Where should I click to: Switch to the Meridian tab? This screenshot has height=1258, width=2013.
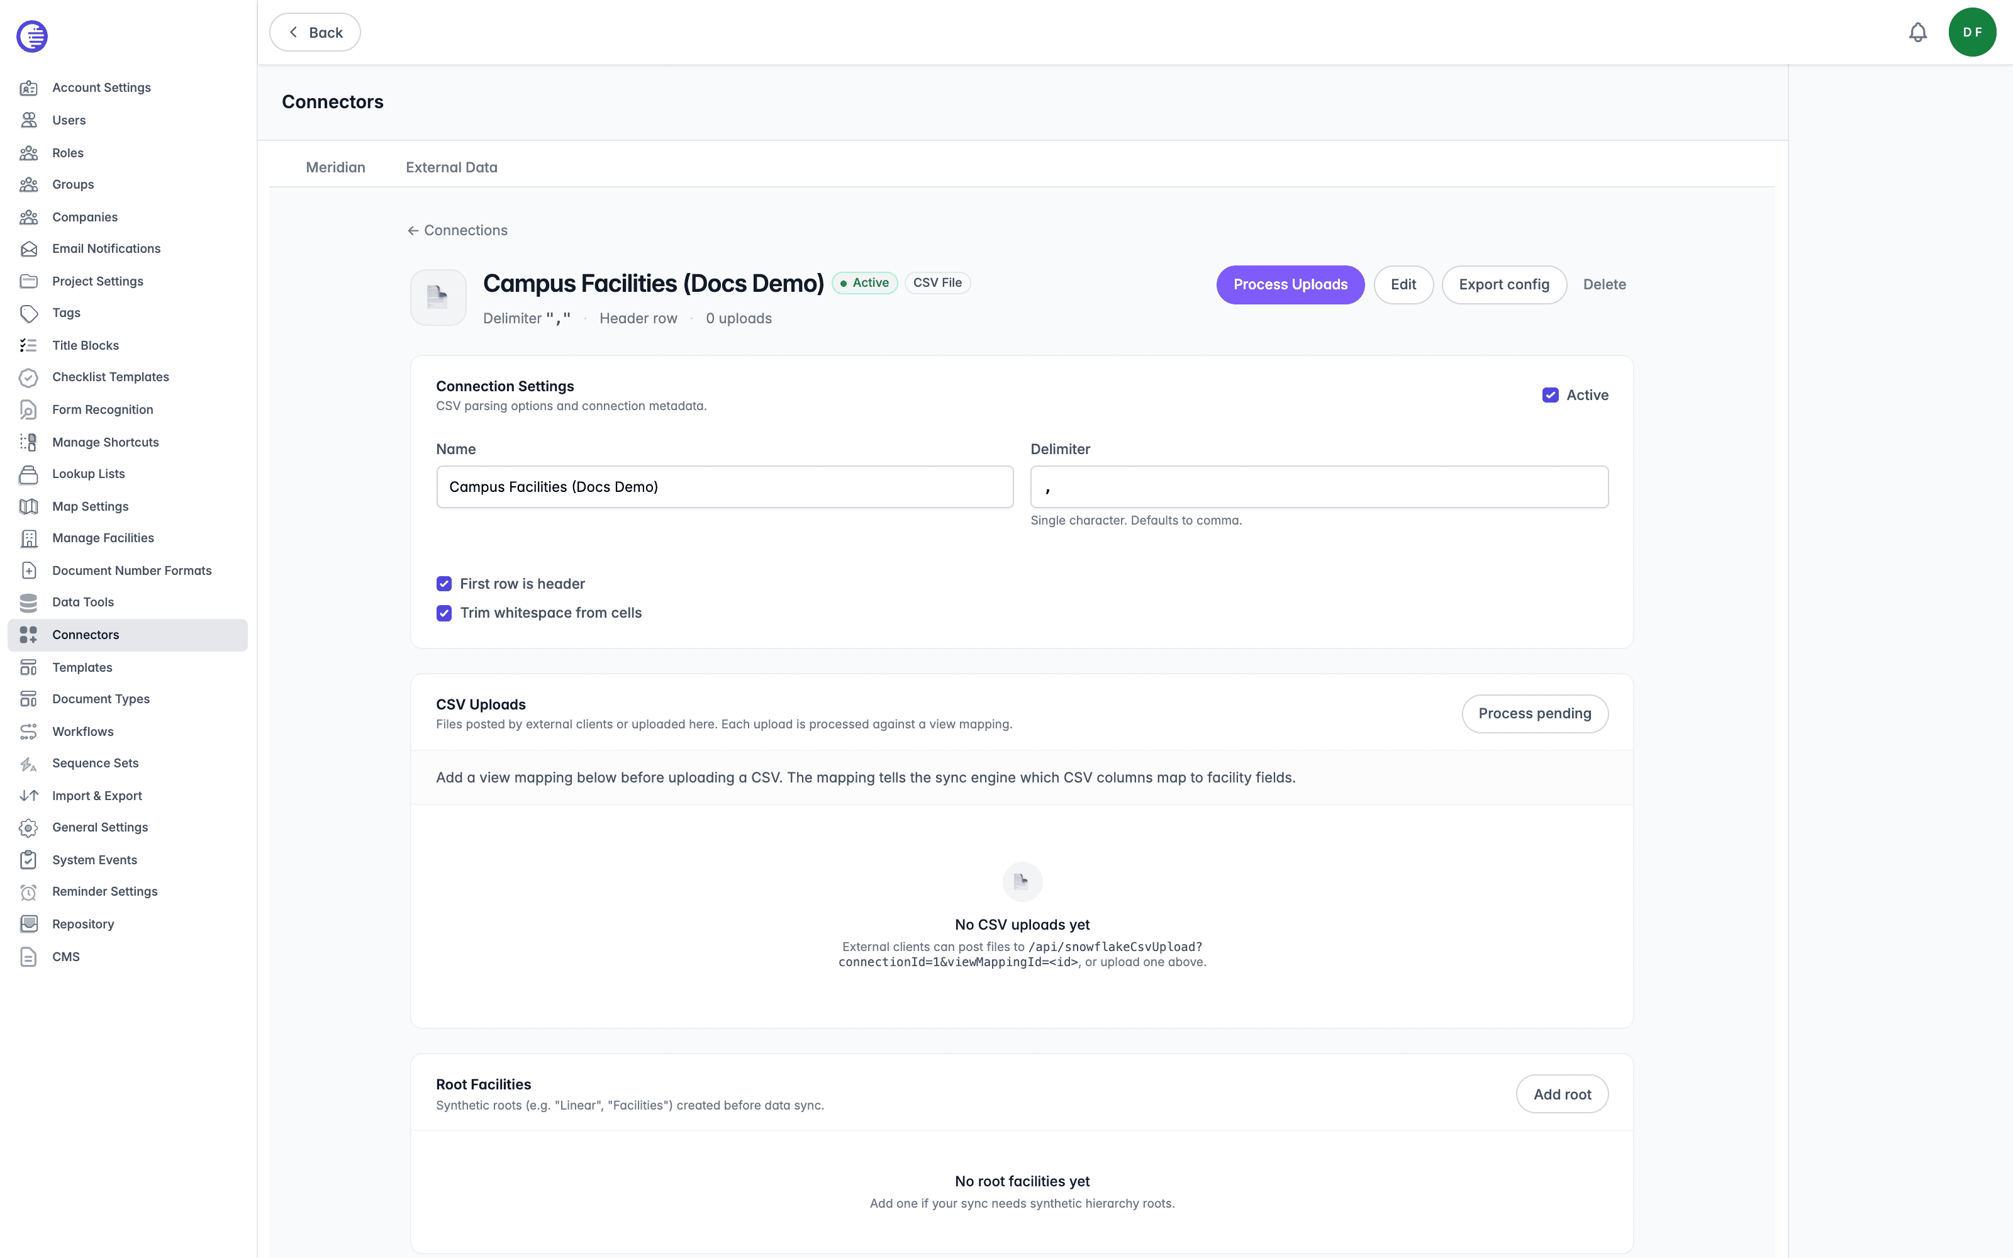tap(335, 167)
